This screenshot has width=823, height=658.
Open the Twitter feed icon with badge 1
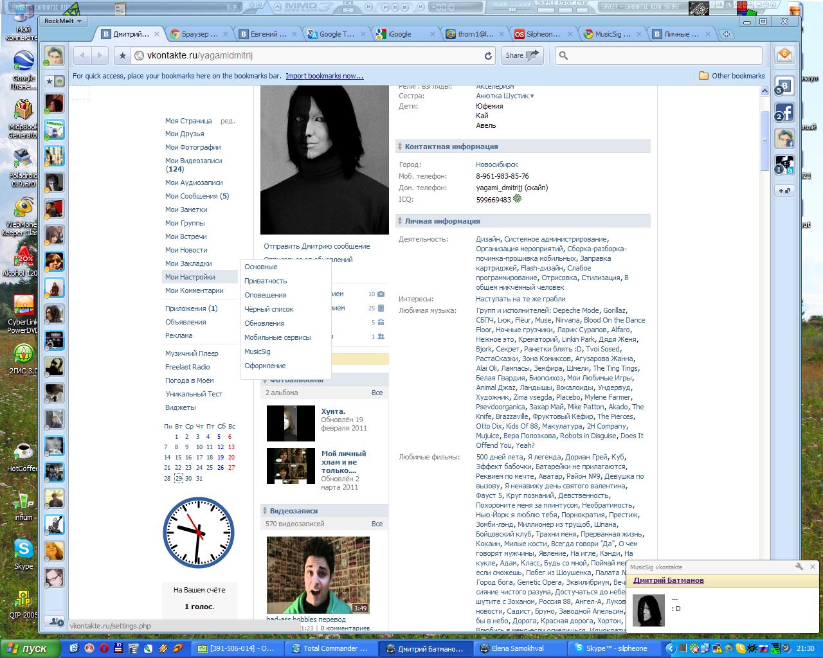point(784,164)
